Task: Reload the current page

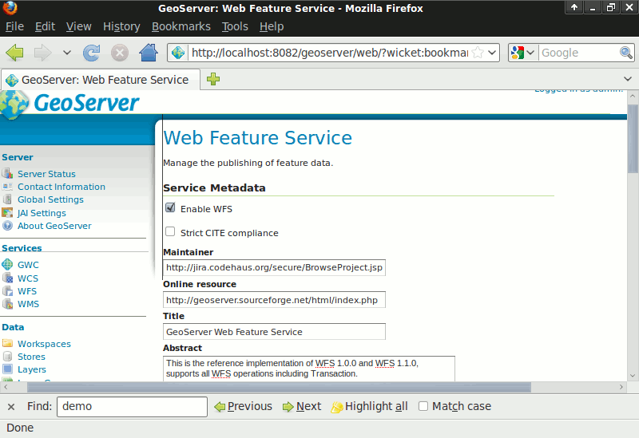Action: pos(92,53)
